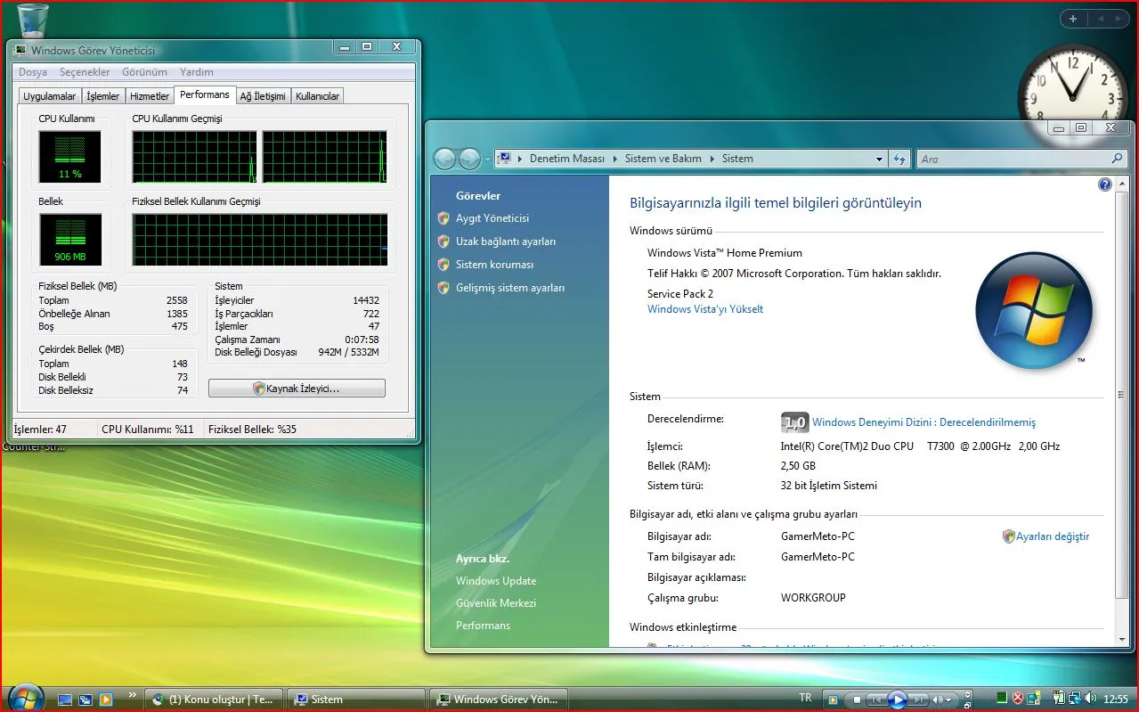Click the taskbar clock 12:55
This screenshot has height=712, width=1139.
(1116, 699)
